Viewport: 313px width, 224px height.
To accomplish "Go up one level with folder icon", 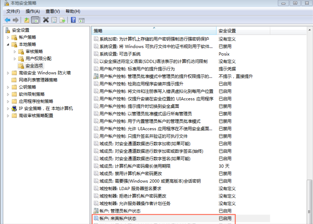I will (x=27, y=20).
